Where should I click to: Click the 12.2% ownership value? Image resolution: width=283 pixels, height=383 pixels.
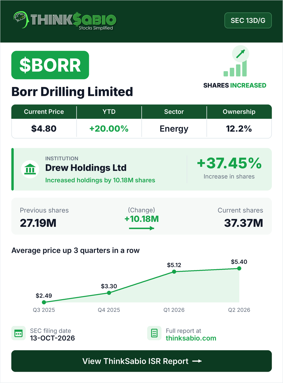tap(239, 129)
